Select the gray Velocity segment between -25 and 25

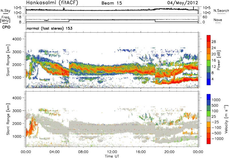tap(209, 119)
